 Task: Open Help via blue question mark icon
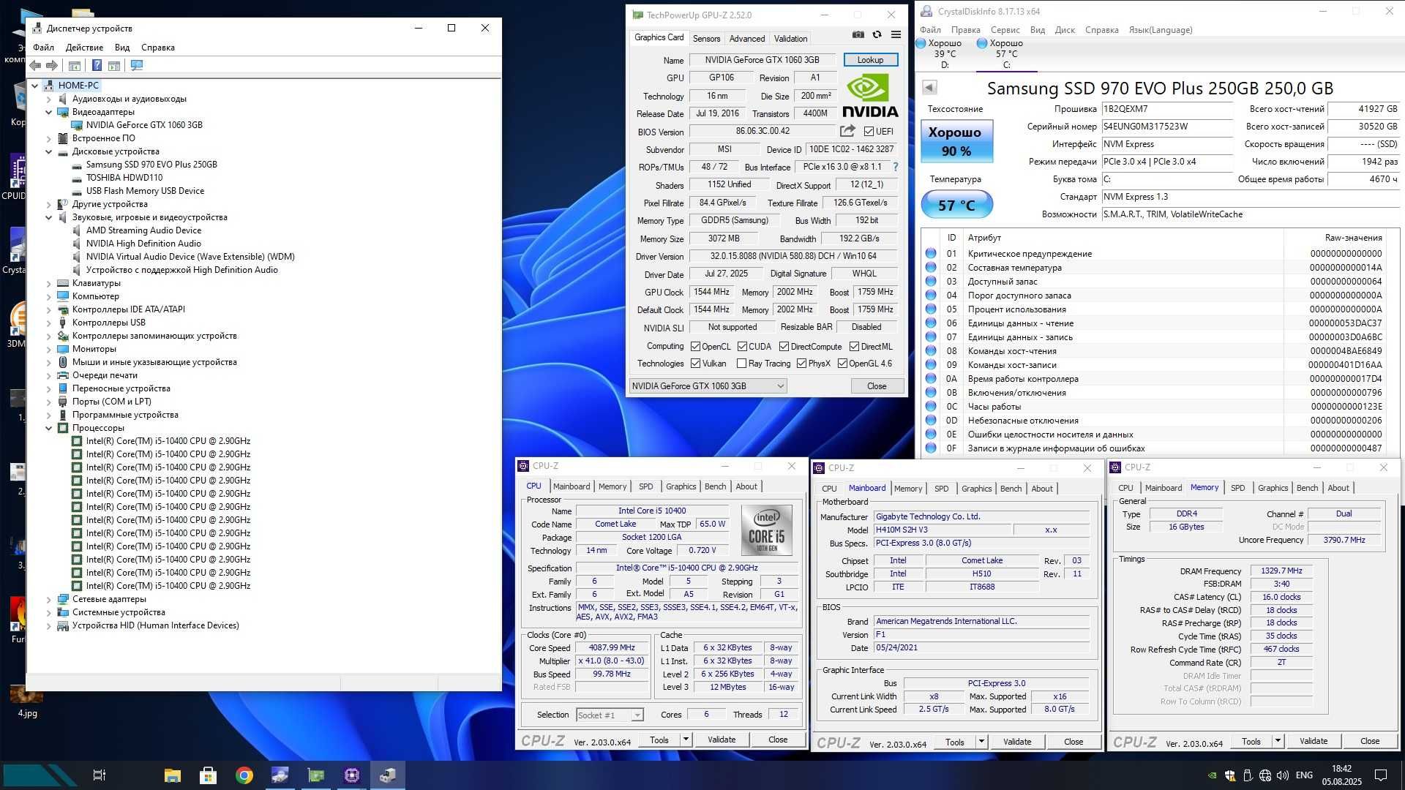click(x=97, y=65)
